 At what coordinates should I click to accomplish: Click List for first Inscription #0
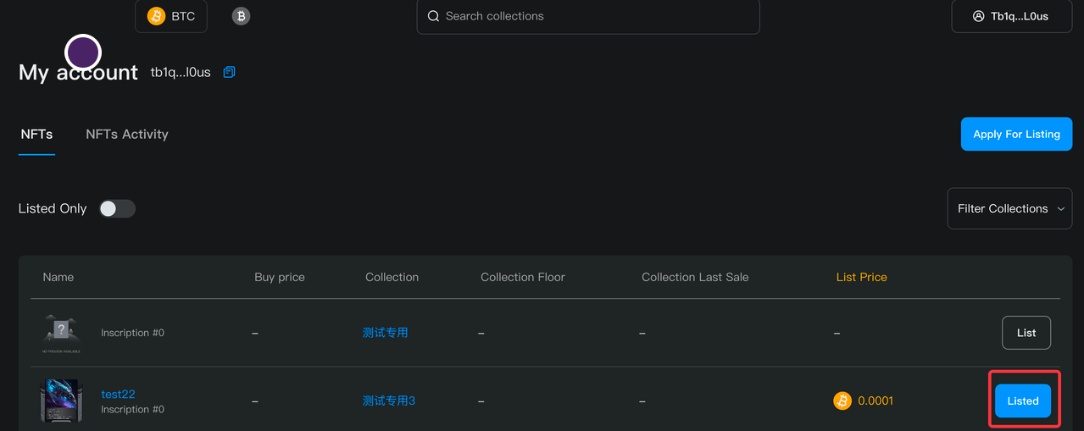(x=1026, y=333)
